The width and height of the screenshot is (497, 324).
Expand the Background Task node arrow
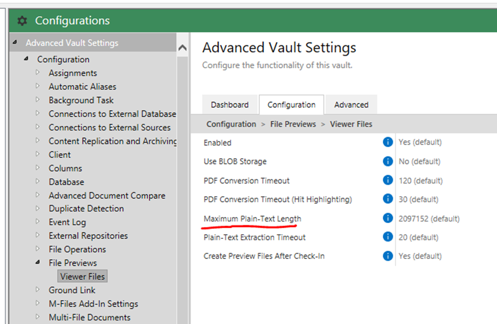38,100
